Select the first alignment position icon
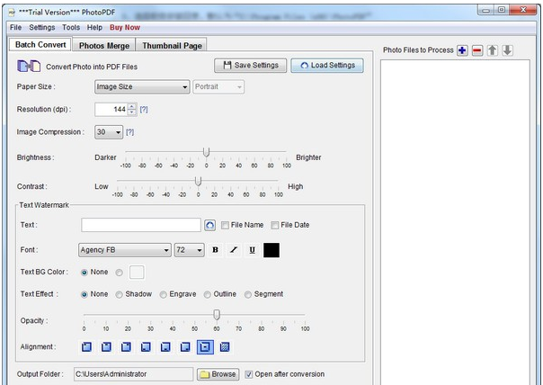The height and width of the screenshot is (385, 543). 87,346
